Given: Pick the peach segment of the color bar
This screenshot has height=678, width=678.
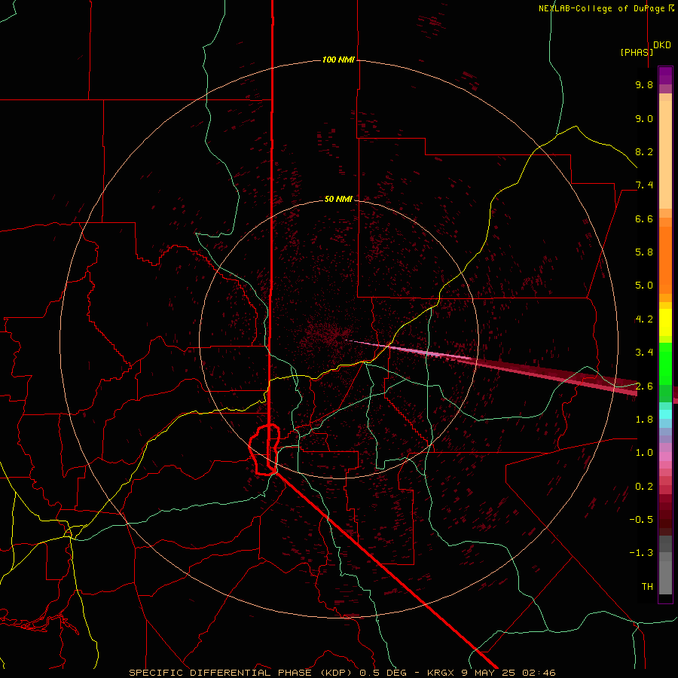Looking at the screenshot, I should click(x=665, y=156).
